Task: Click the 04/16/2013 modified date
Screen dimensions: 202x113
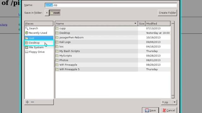Action: tap(153, 46)
